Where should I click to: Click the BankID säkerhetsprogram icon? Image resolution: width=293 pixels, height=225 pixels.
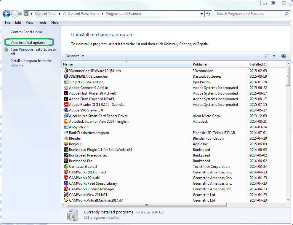66,133
